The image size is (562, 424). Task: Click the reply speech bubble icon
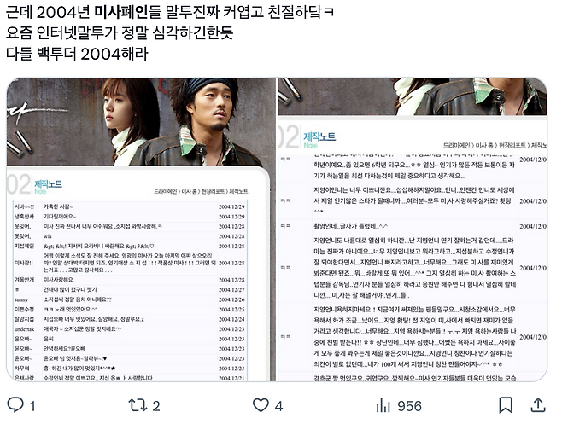click(15, 405)
